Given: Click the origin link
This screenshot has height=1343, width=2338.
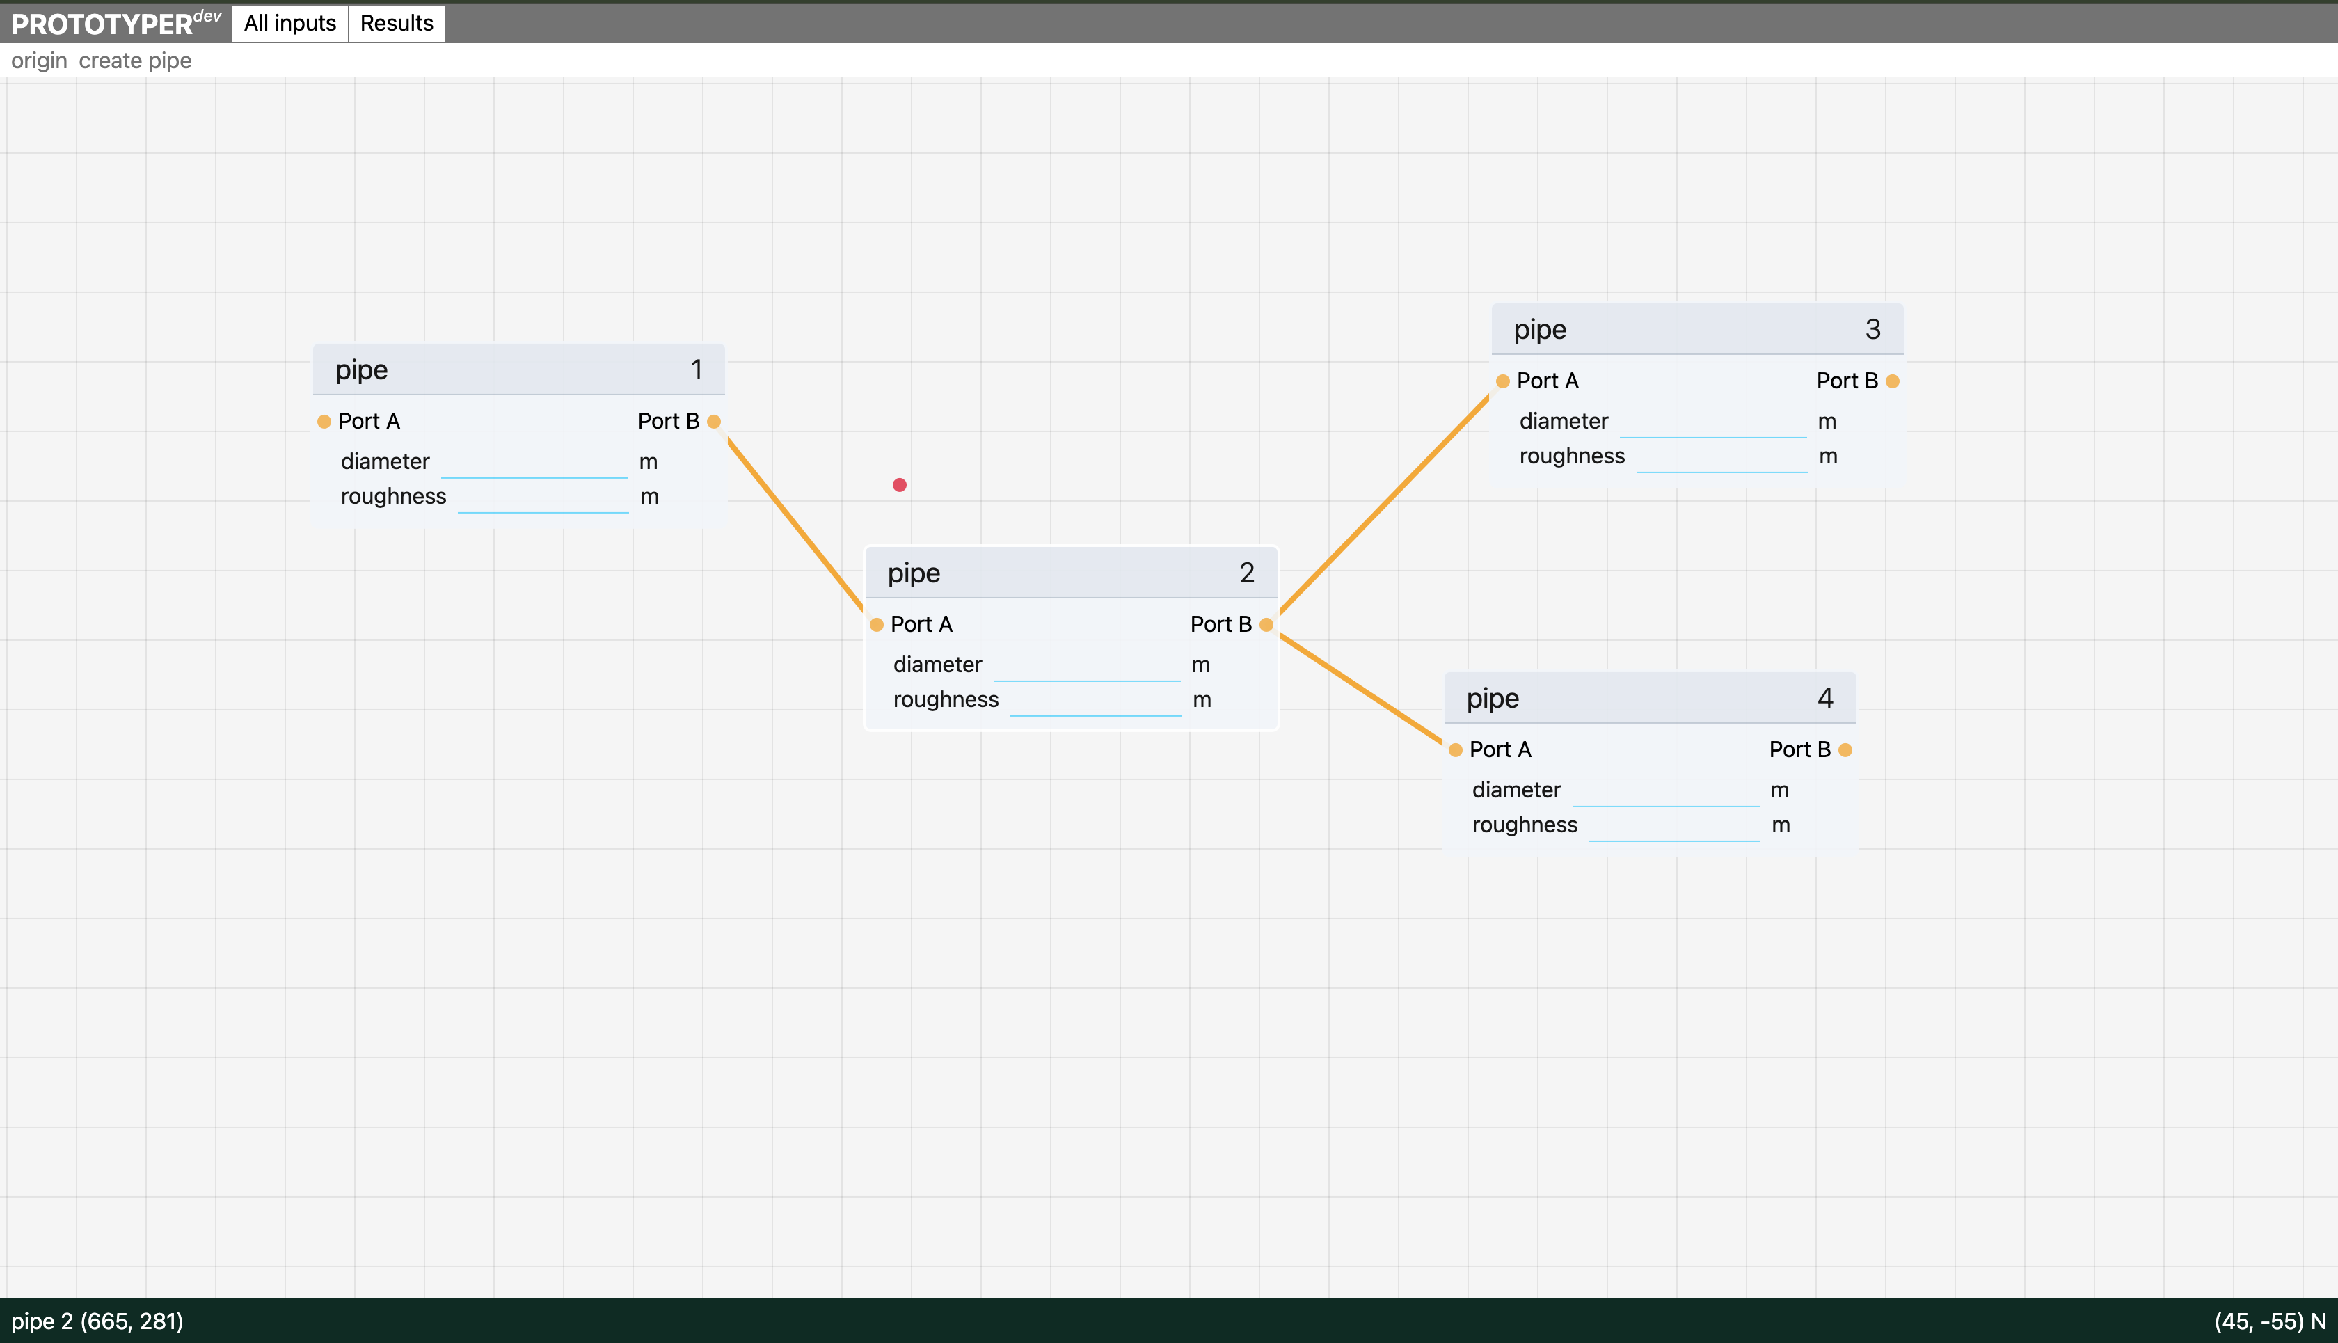Looking at the screenshot, I should tap(39, 61).
